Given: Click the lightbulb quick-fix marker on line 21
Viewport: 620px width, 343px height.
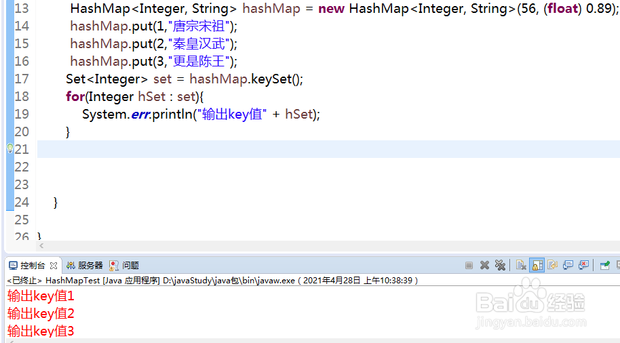Looking at the screenshot, I should tap(10, 148).
